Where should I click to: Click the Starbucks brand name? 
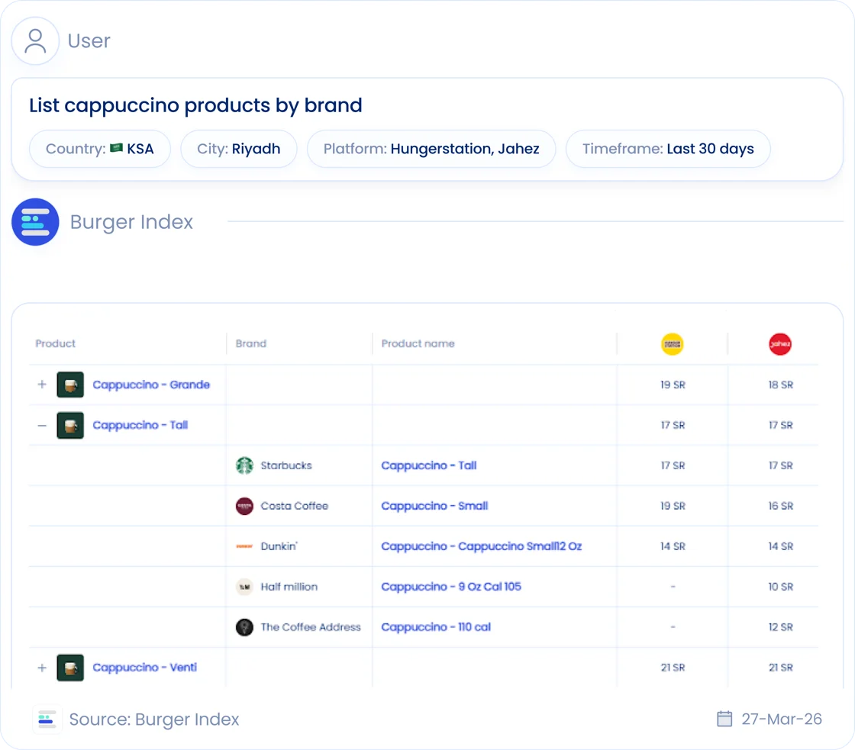click(x=286, y=465)
